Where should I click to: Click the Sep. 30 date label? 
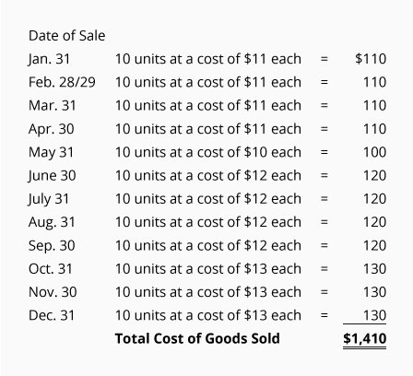[x=52, y=246]
